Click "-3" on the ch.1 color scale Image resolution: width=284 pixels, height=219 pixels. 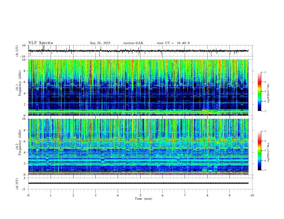tap(264, 72)
